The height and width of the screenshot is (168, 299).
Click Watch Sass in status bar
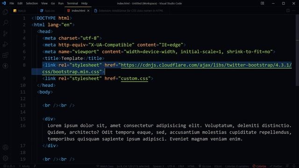[x=105, y=166]
